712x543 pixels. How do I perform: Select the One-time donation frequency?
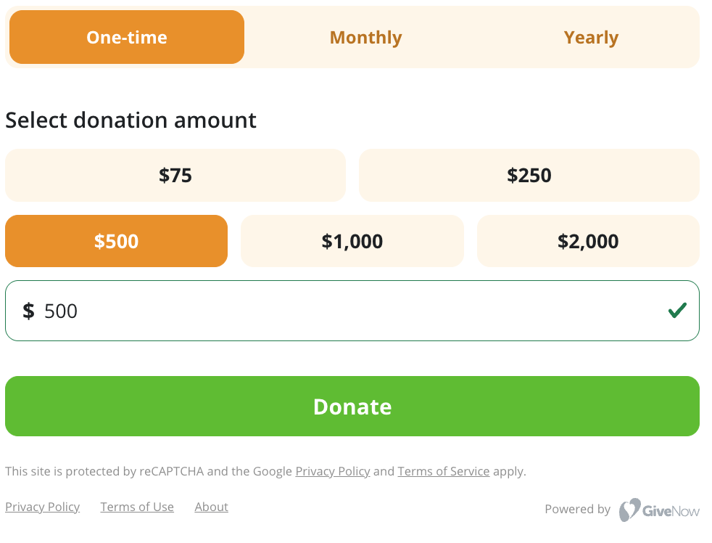[127, 37]
